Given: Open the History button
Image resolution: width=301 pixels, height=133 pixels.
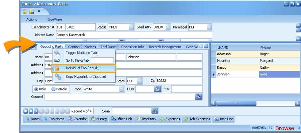Looking at the screenshot, I should [x=98, y=119].
